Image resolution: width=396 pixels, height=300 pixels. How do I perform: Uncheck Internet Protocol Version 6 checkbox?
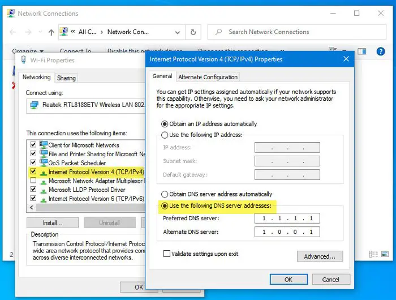[x=33, y=198]
